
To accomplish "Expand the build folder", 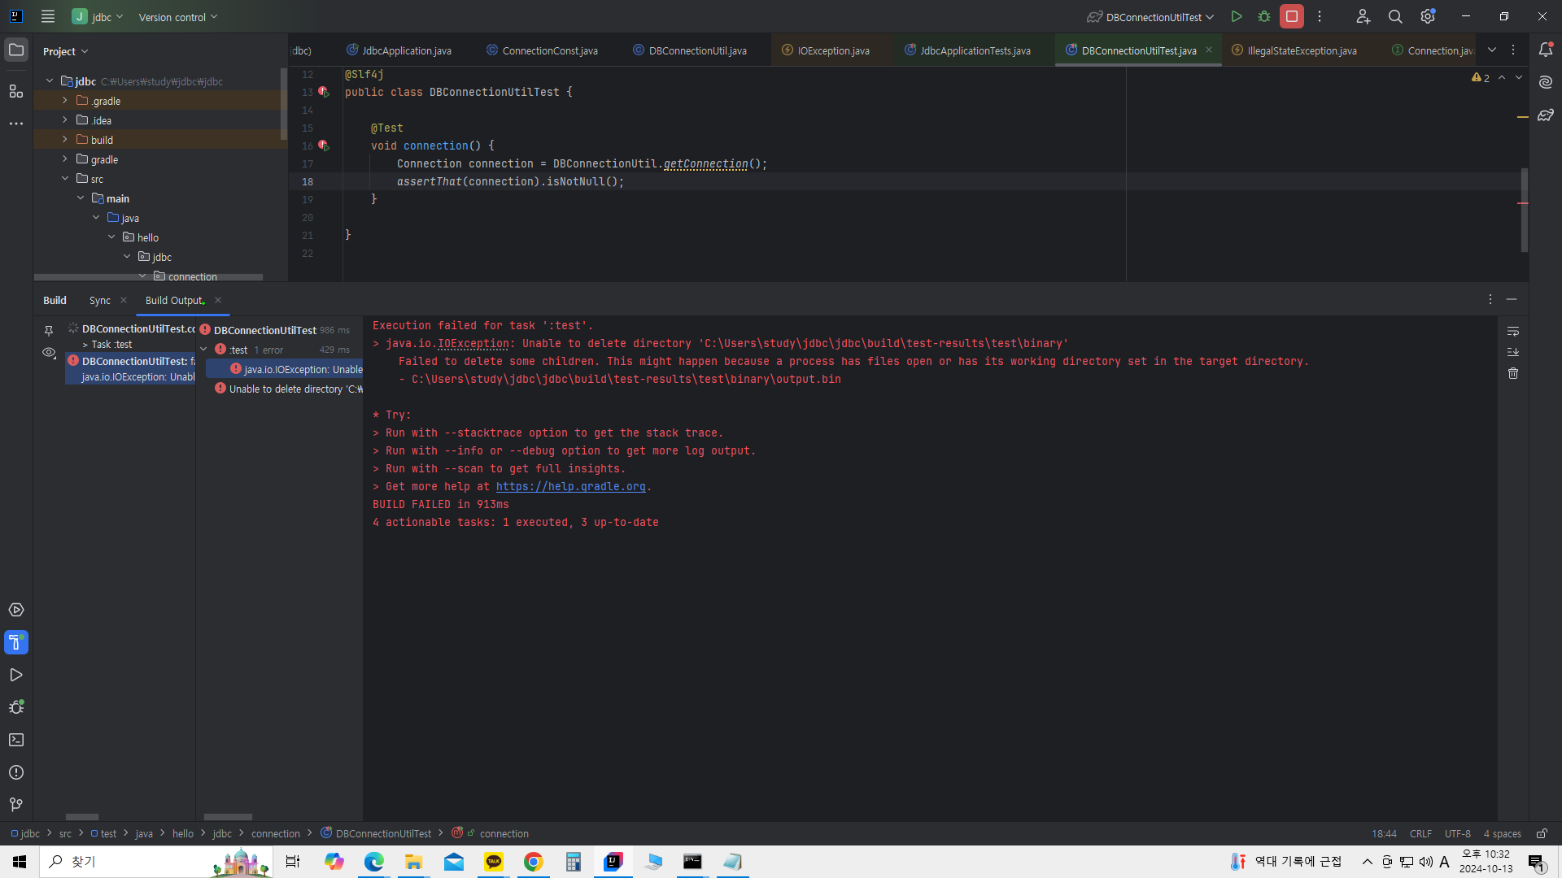I will pos(65,140).
